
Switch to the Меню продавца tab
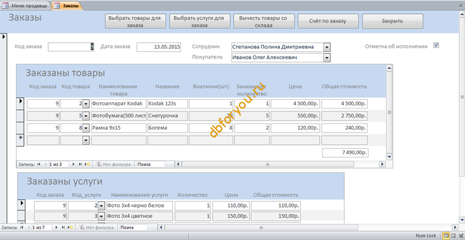tap(26, 6)
